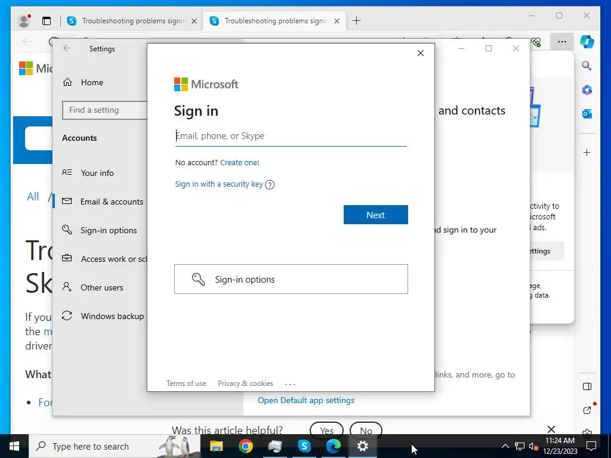Open the Sign-in options button in dialog
The height and width of the screenshot is (458, 611).
[x=291, y=279]
